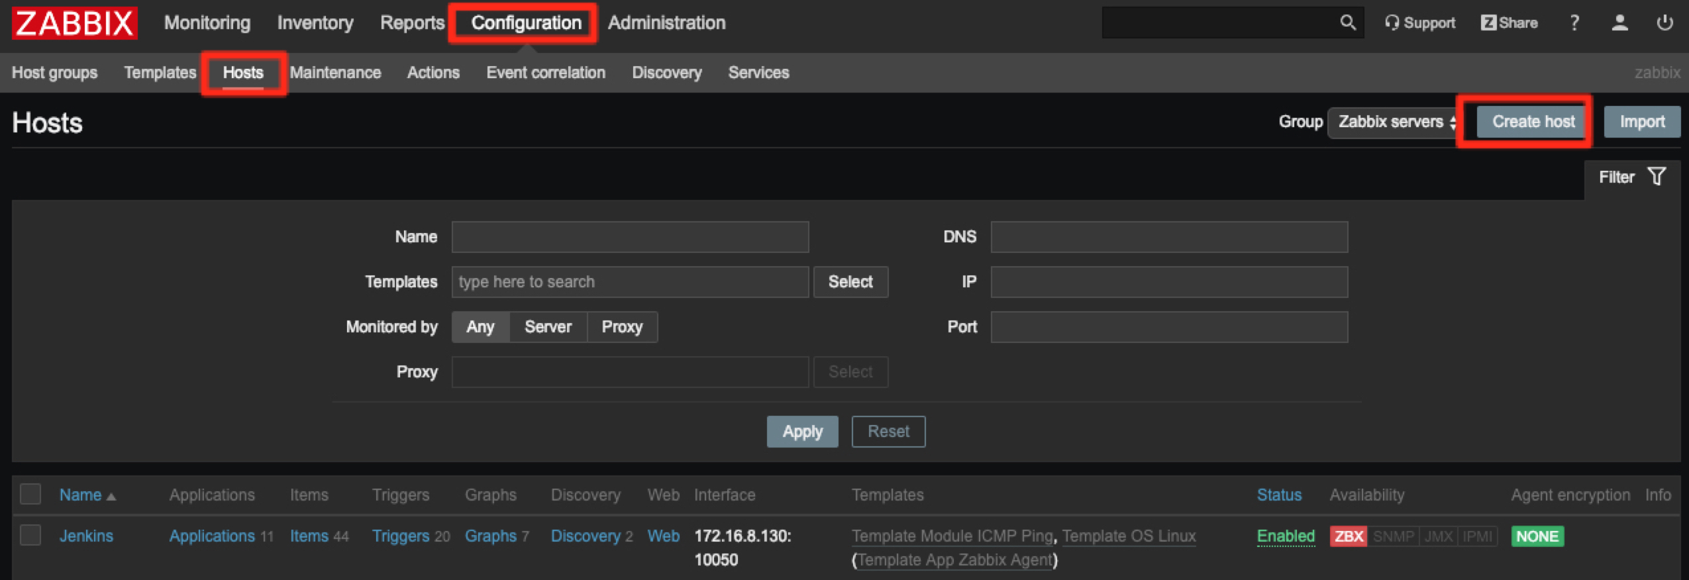Image resolution: width=1689 pixels, height=580 pixels.
Task: Open the Reports menu
Action: 412,23
